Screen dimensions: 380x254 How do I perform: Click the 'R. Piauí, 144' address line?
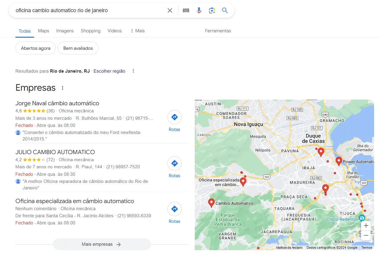(x=89, y=167)
